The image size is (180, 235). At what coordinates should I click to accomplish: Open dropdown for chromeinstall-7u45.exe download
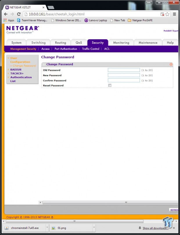tap(47, 228)
